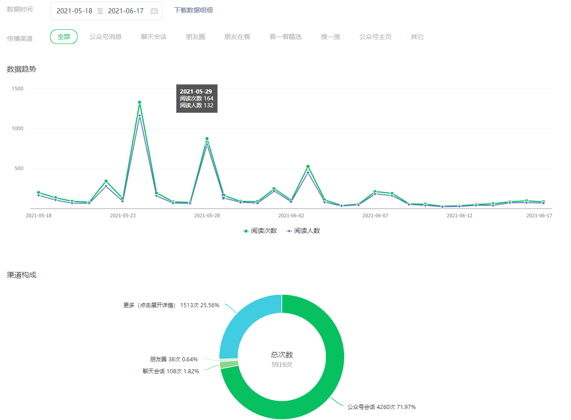Switch to 搜一搜 channel
The image size is (571, 420).
click(x=330, y=37)
